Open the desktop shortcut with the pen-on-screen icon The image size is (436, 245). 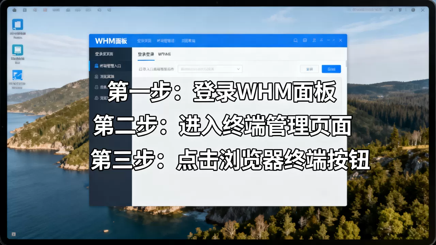point(17,75)
